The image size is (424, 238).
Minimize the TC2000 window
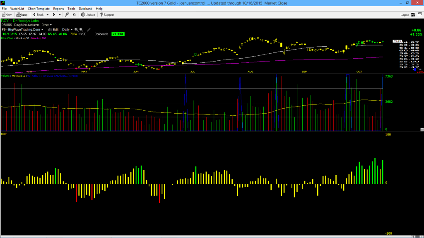[x=400, y=3]
